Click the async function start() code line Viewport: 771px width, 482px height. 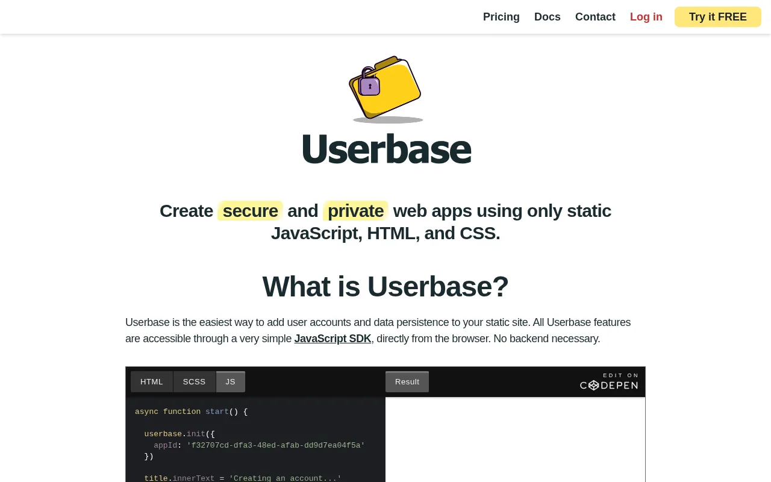pyautogui.click(x=191, y=412)
